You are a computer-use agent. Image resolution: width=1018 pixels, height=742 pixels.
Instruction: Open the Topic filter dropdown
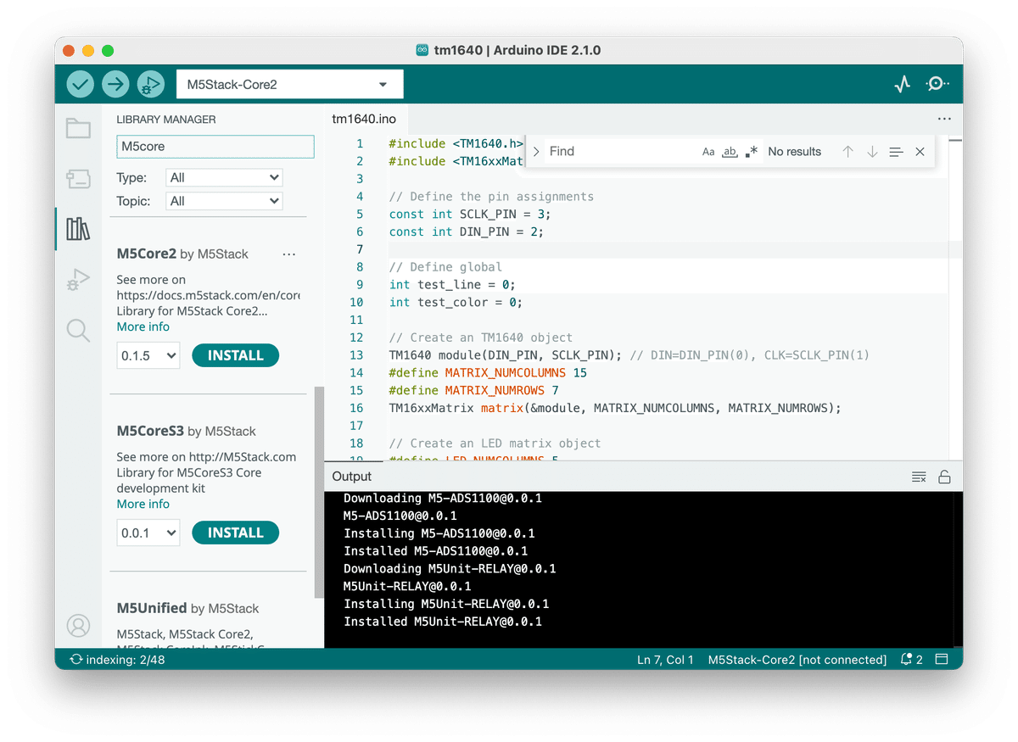click(x=224, y=201)
